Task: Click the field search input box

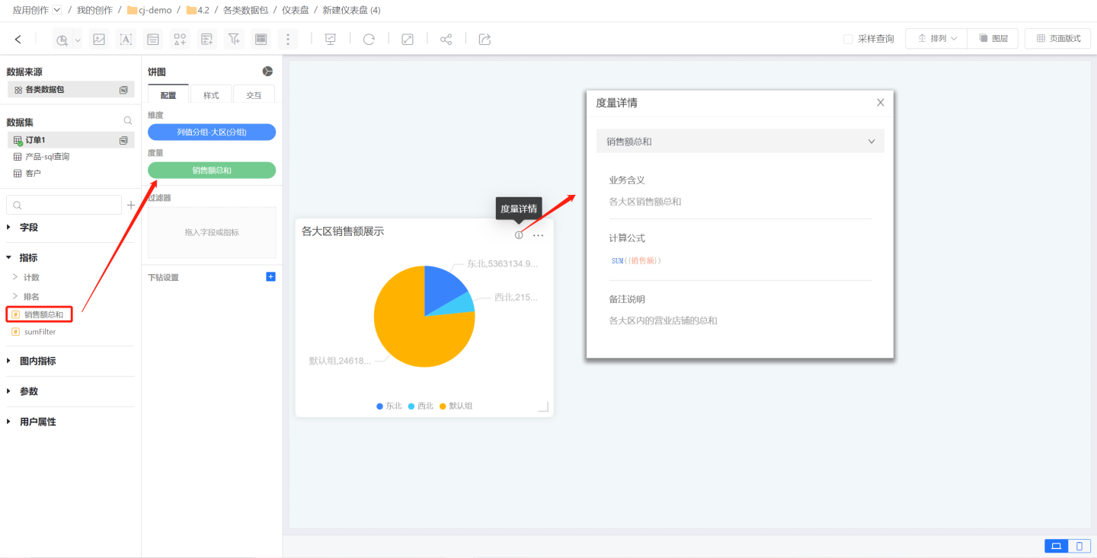Action: (x=65, y=205)
